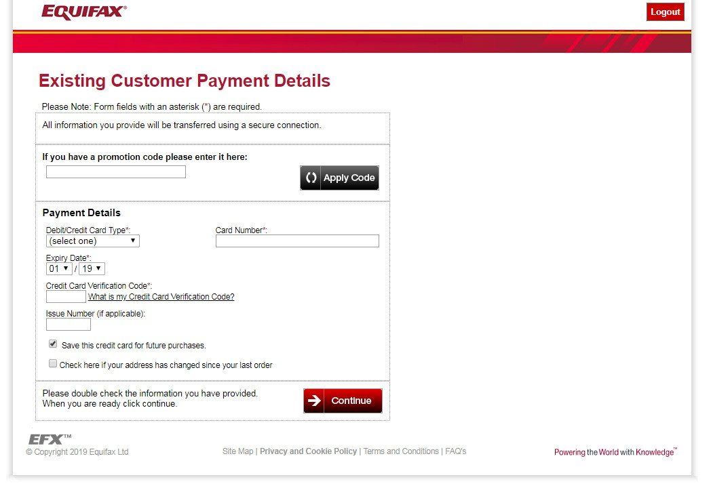Image resolution: width=711 pixels, height=490 pixels.
Task: Click 'Existing Customer Payment Details' heading
Action: click(185, 81)
